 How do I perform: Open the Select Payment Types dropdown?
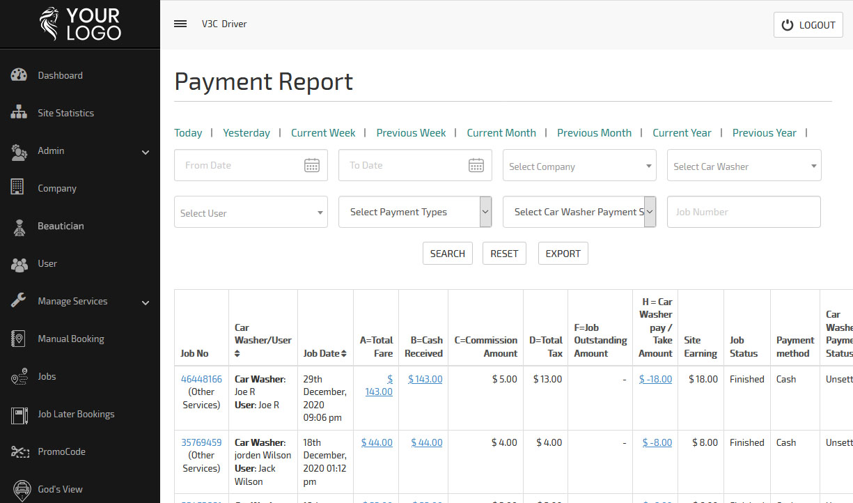[415, 212]
